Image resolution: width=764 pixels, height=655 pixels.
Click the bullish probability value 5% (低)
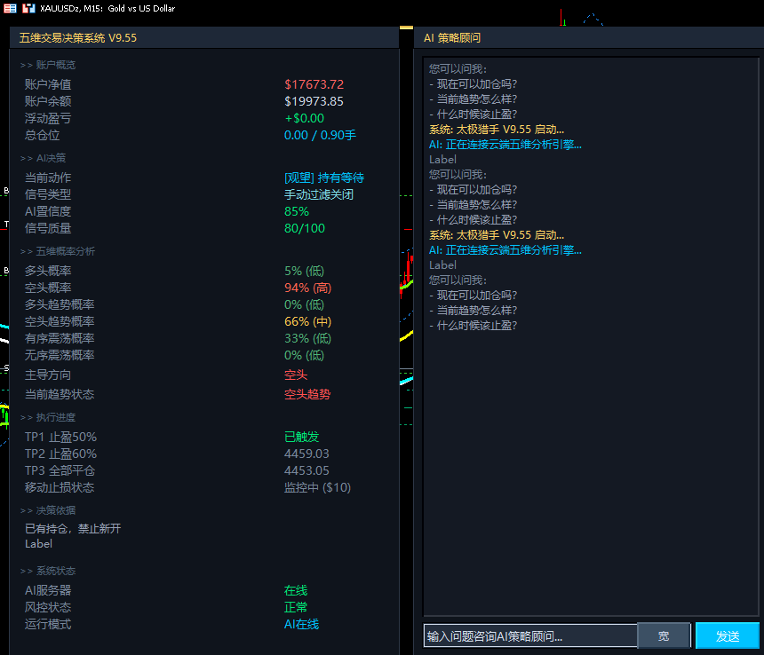304,271
